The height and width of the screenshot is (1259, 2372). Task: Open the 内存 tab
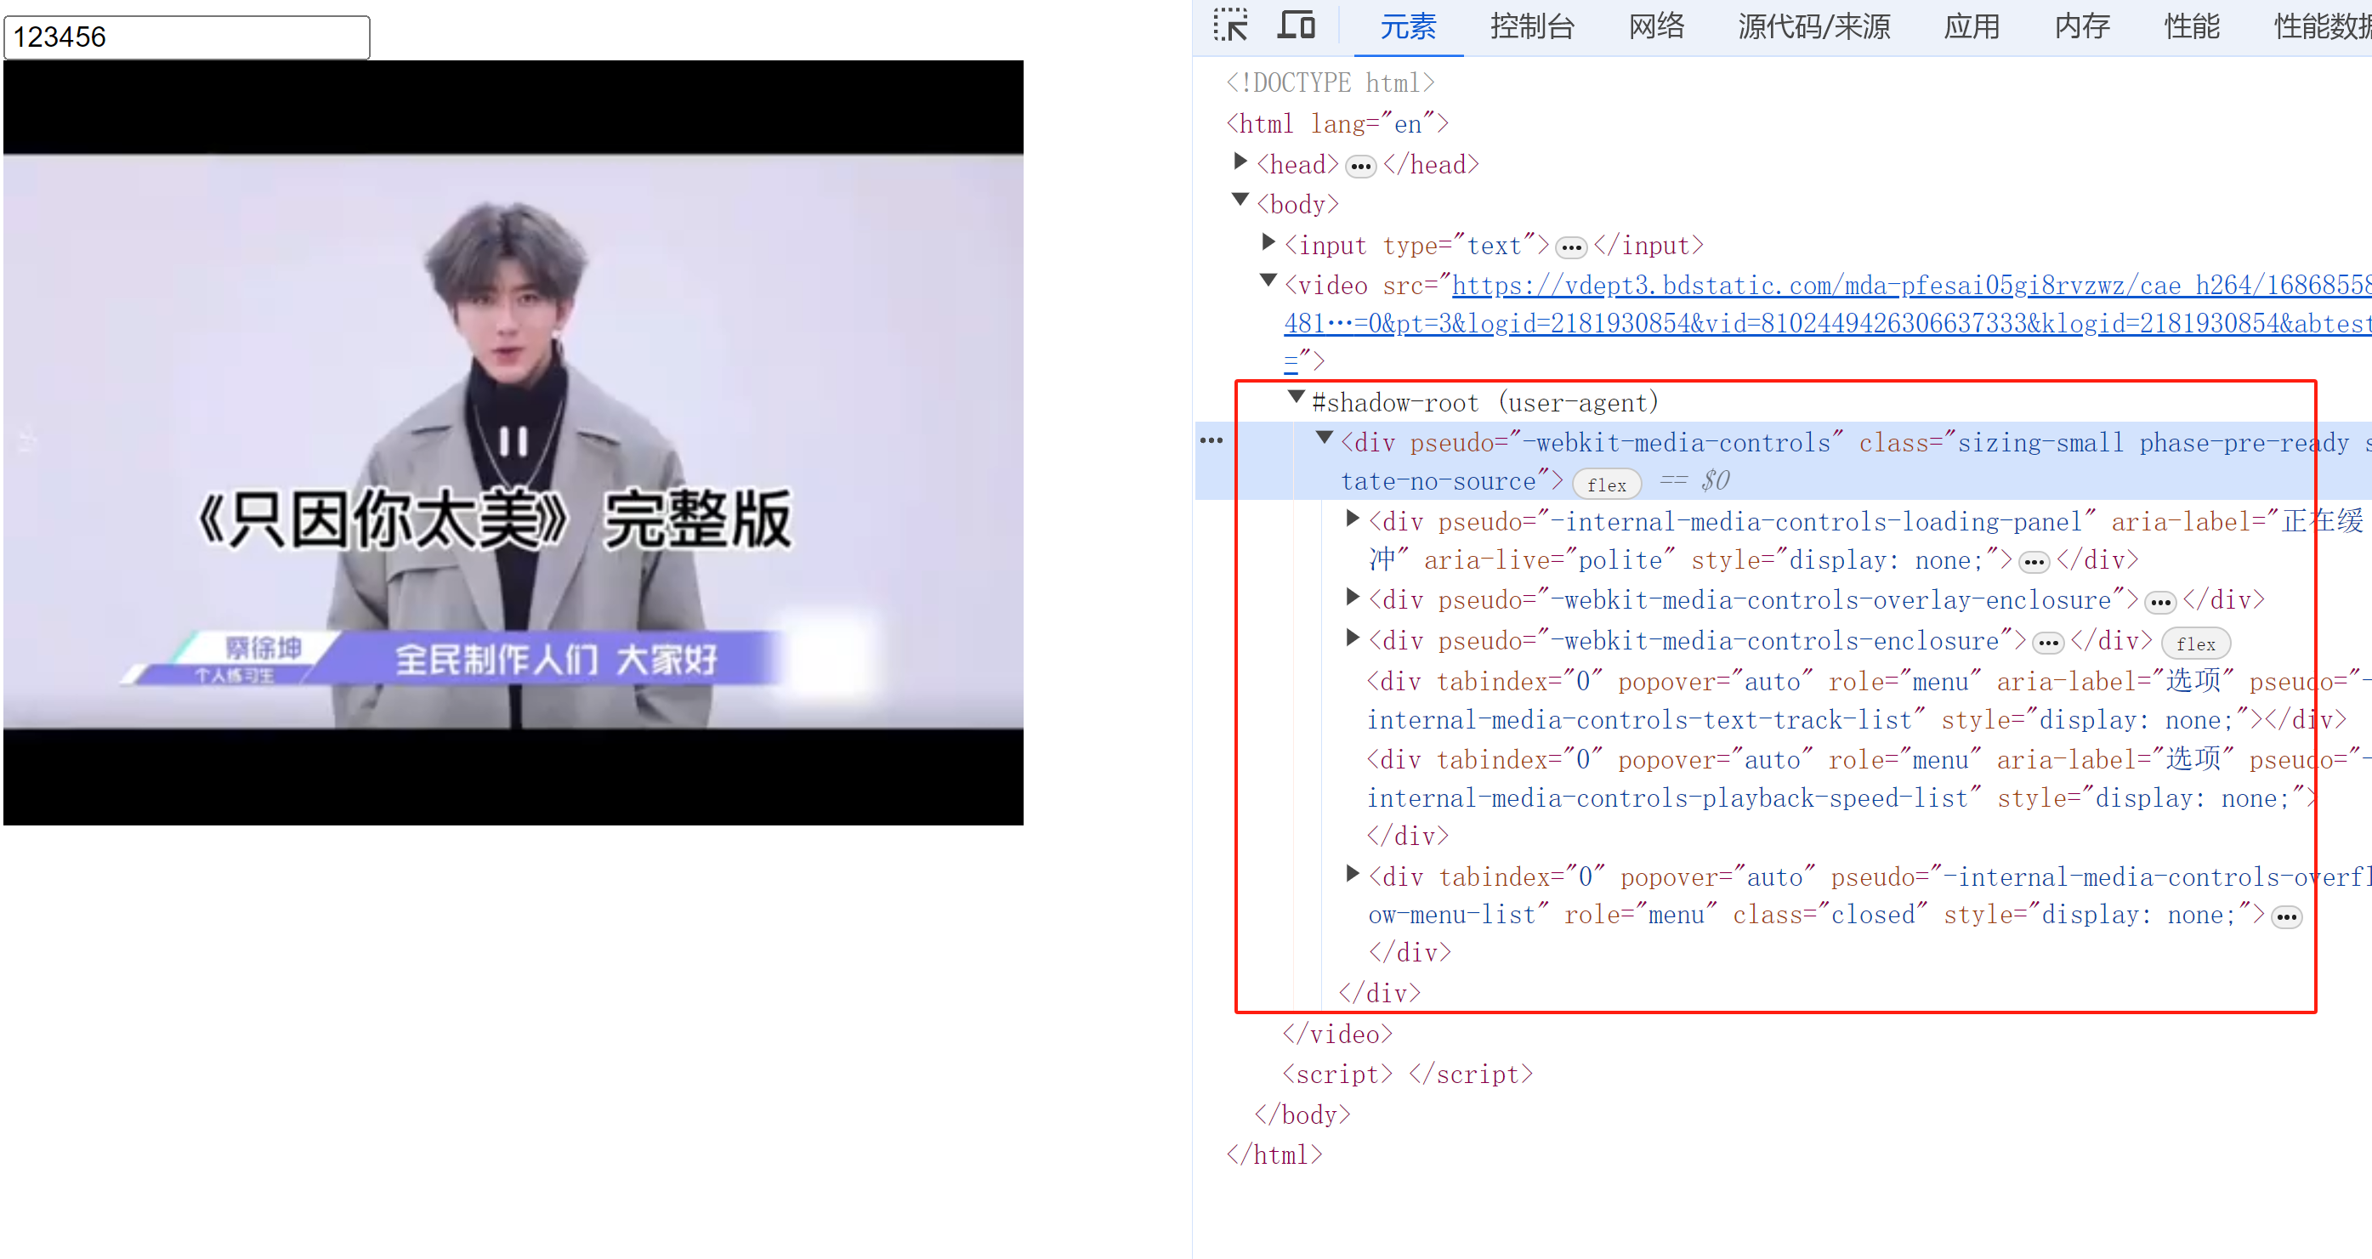click(x=2081, y=26)
